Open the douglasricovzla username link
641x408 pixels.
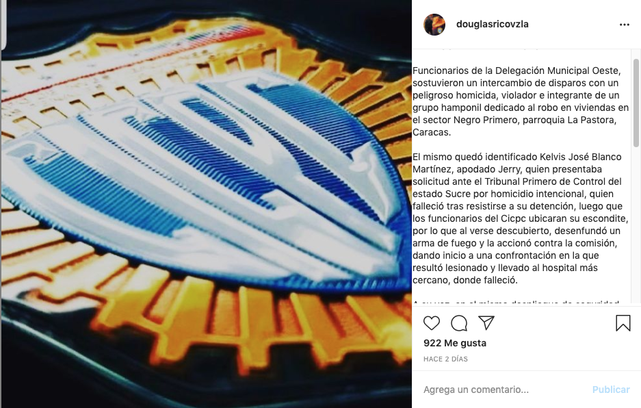[492, 24]
